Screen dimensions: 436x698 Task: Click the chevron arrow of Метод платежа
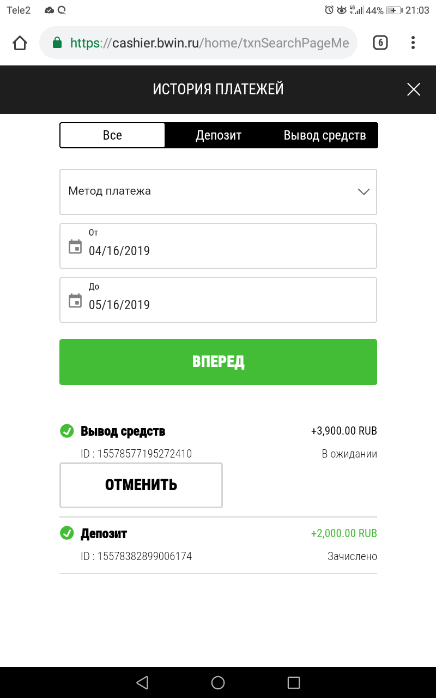[364, 191]
